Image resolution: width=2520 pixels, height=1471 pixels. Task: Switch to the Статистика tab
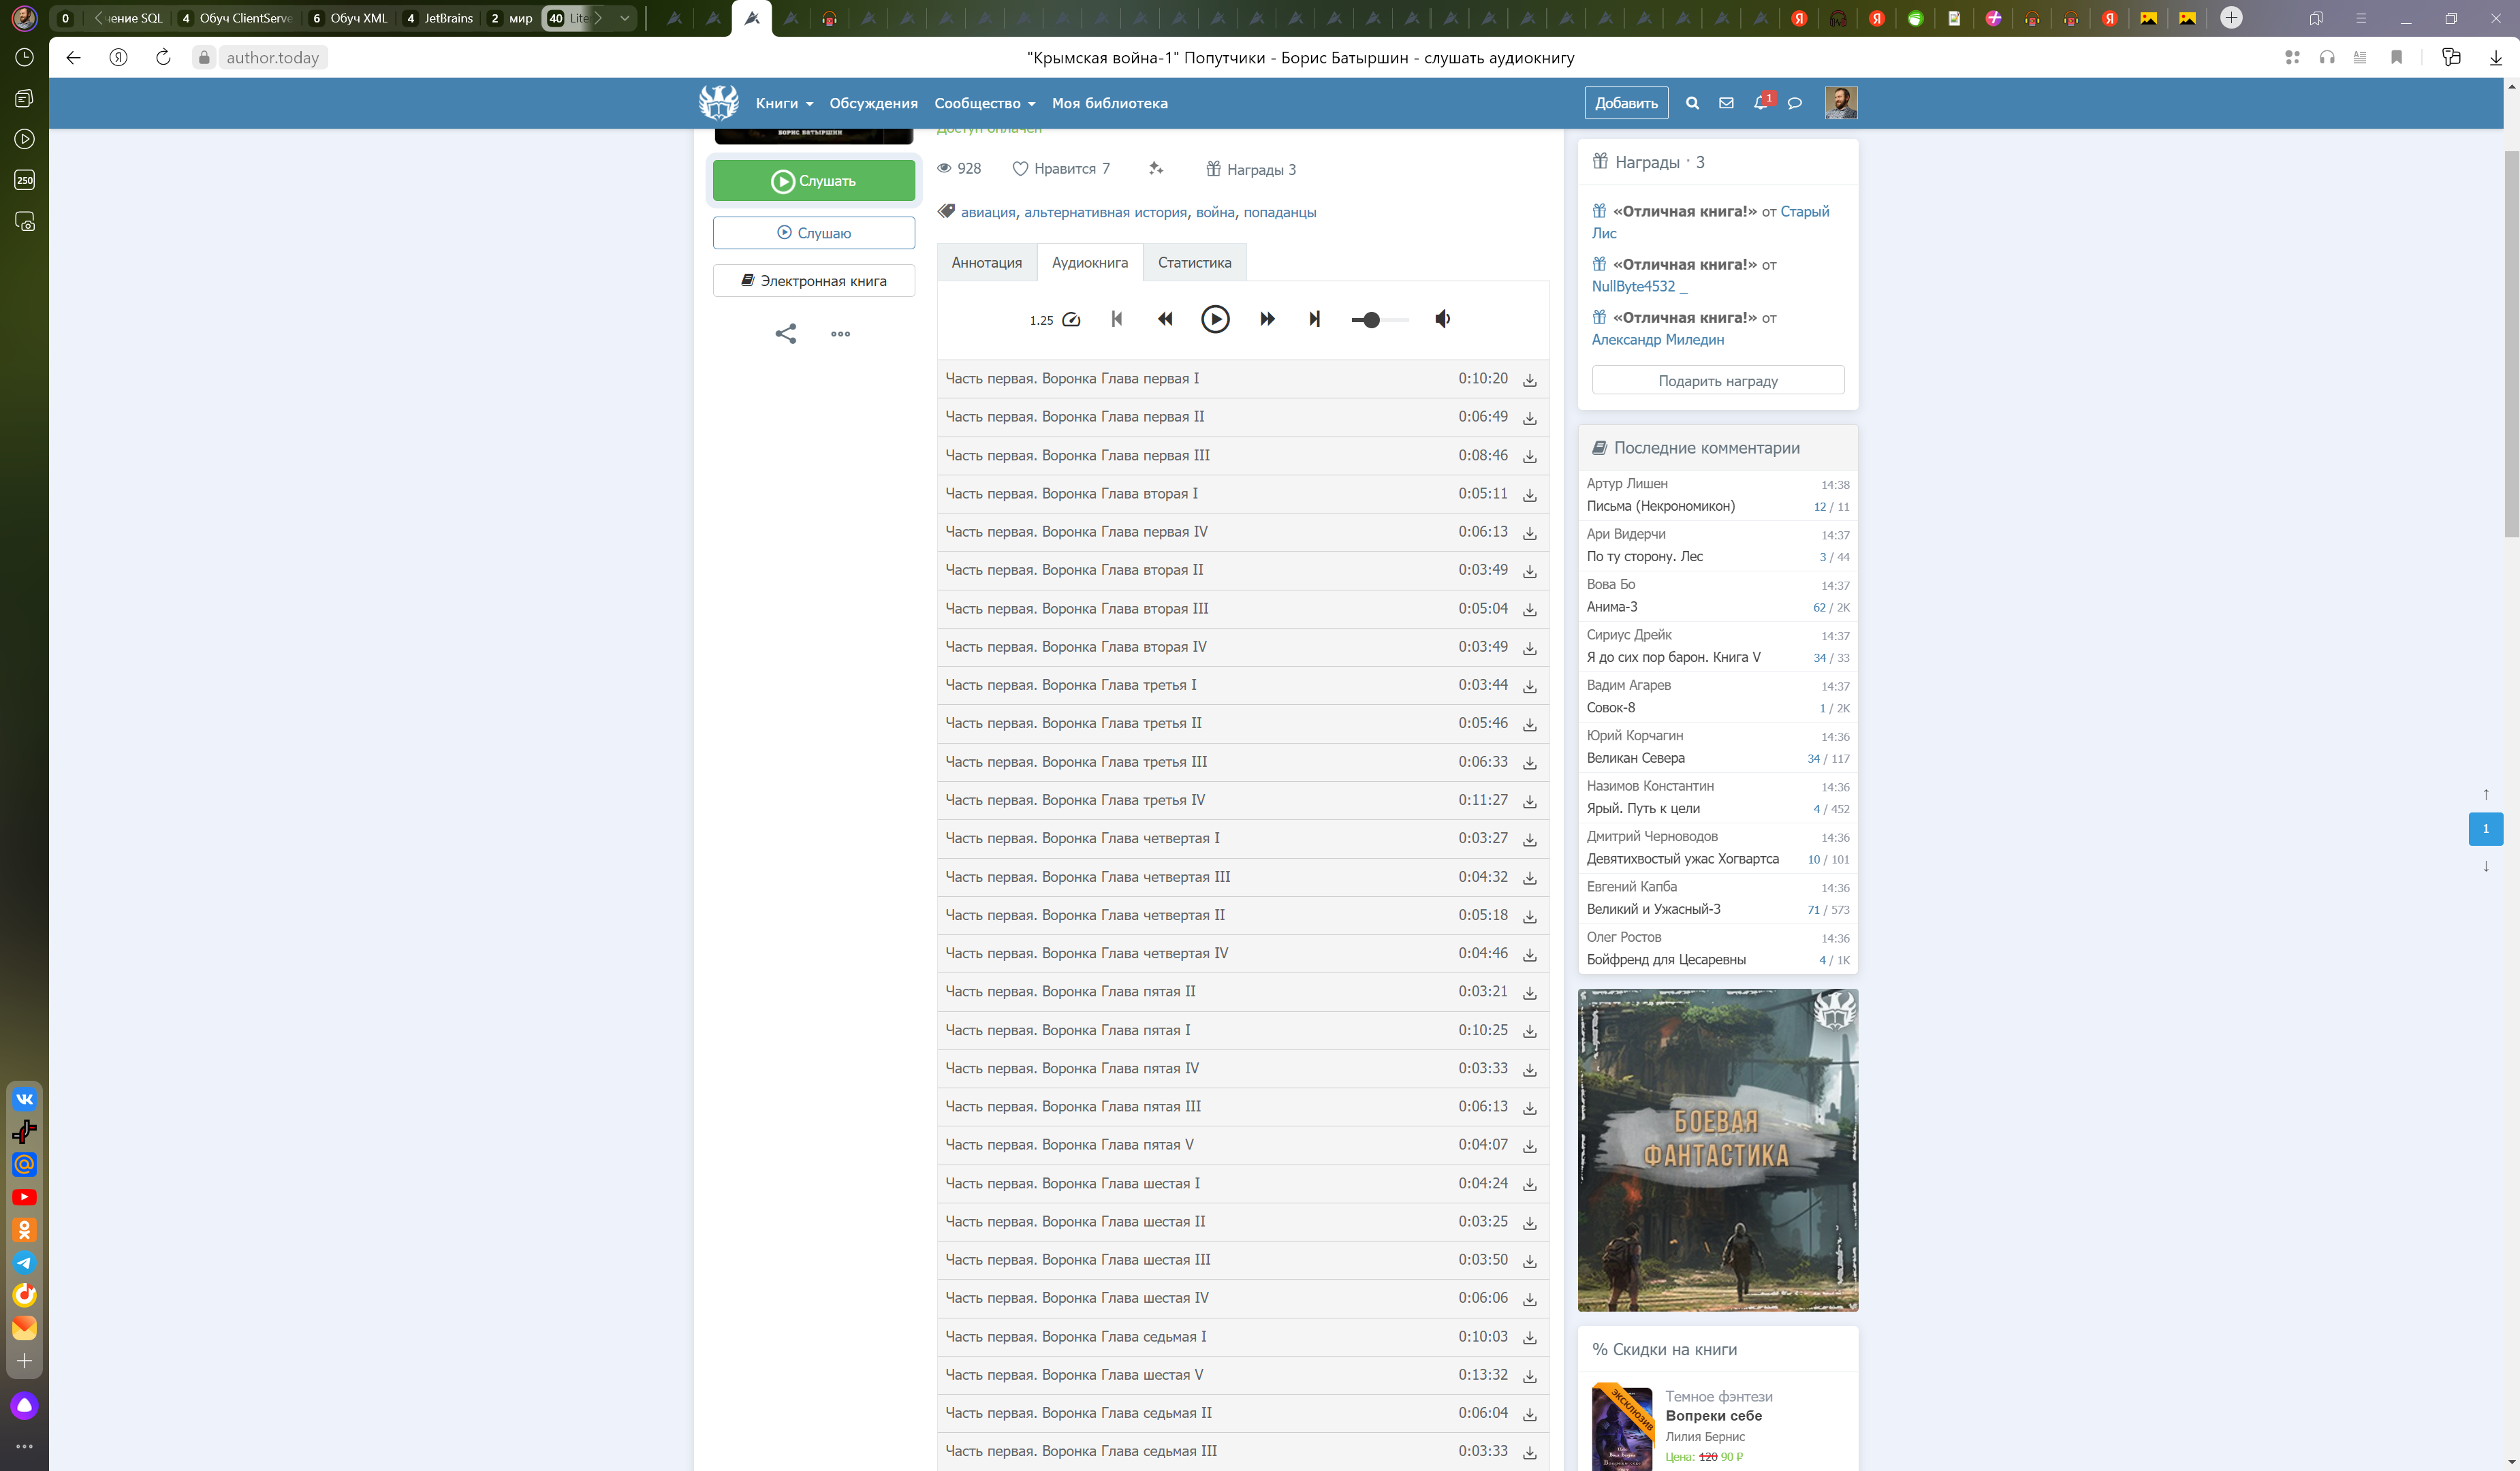click(x=1194, y=263)
